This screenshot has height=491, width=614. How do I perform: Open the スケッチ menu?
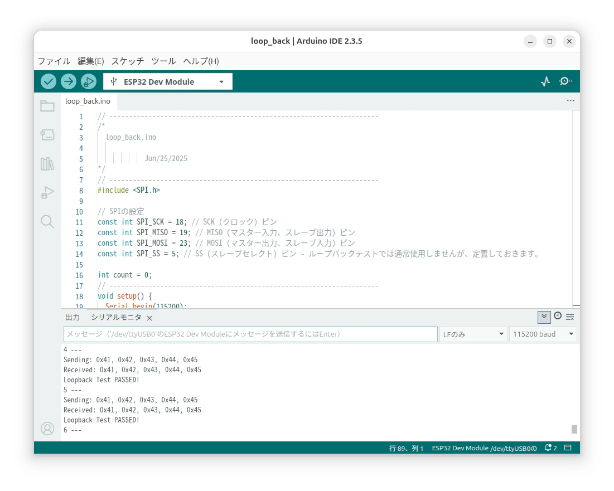coord(128,61)
